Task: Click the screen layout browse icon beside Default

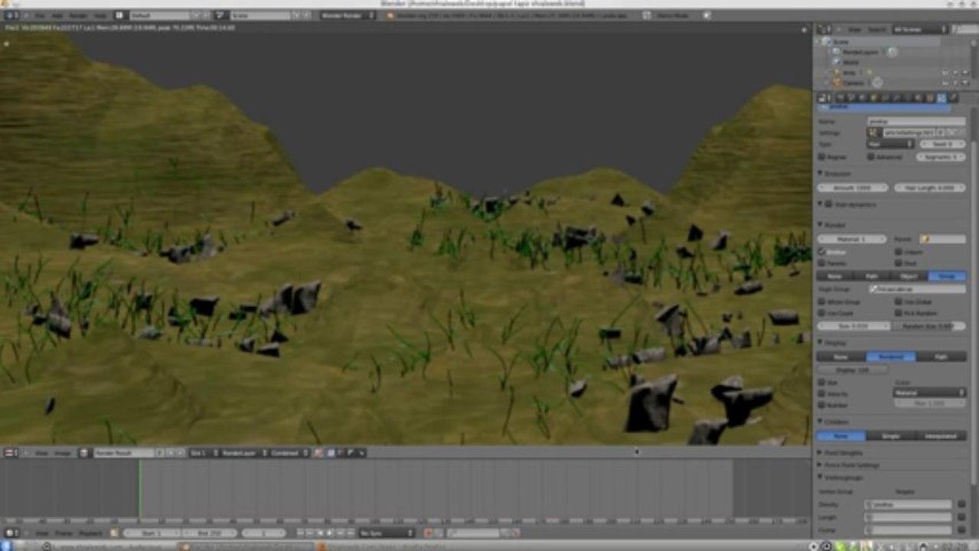Action: 122,15
